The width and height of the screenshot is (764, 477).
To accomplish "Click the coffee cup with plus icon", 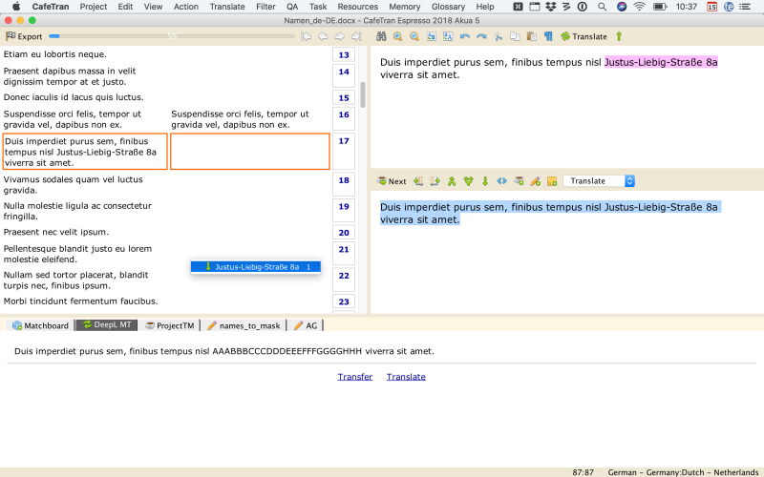I will (519, 181).
